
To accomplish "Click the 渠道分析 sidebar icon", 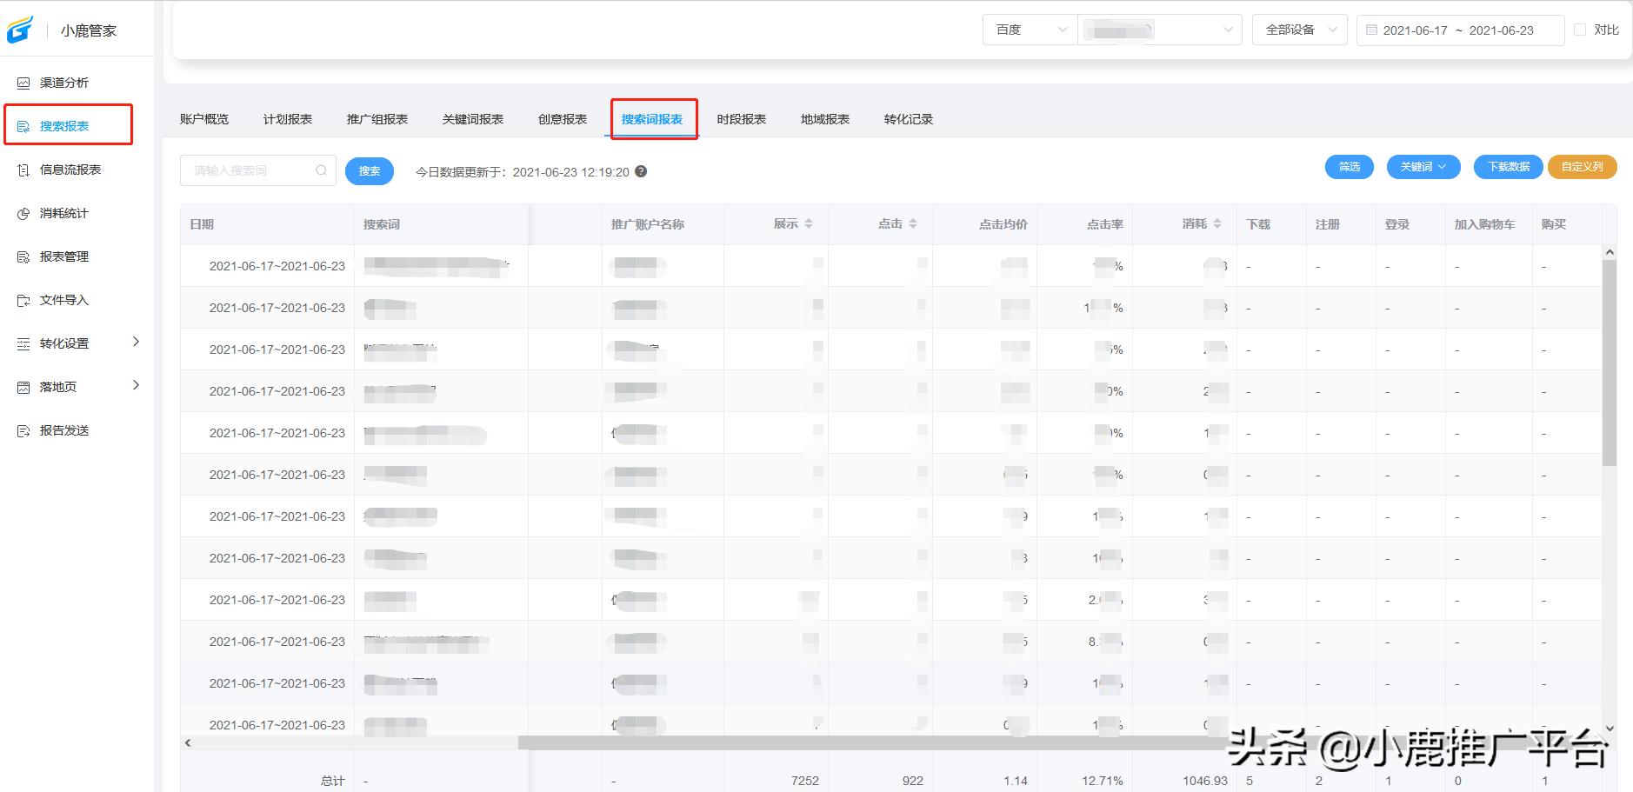I will [23, 83].
